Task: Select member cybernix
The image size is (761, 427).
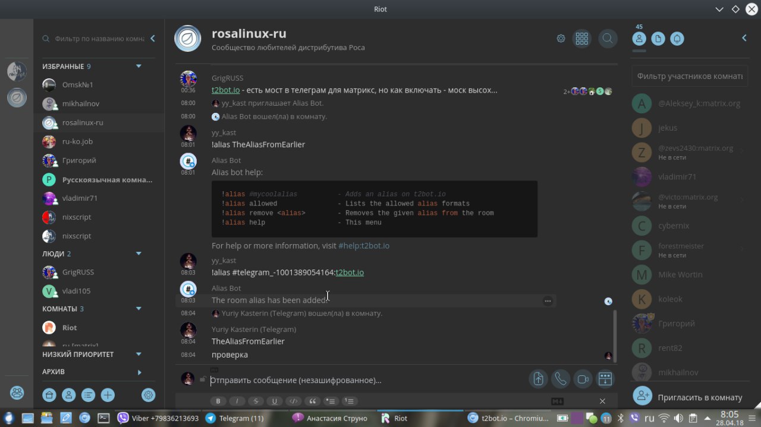Action: click(690, 226)
